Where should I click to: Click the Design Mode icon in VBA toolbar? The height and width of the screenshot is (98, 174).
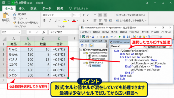tap(134, 37)
